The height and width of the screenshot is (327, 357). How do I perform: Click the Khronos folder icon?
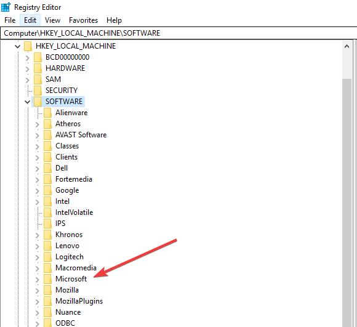47,235
